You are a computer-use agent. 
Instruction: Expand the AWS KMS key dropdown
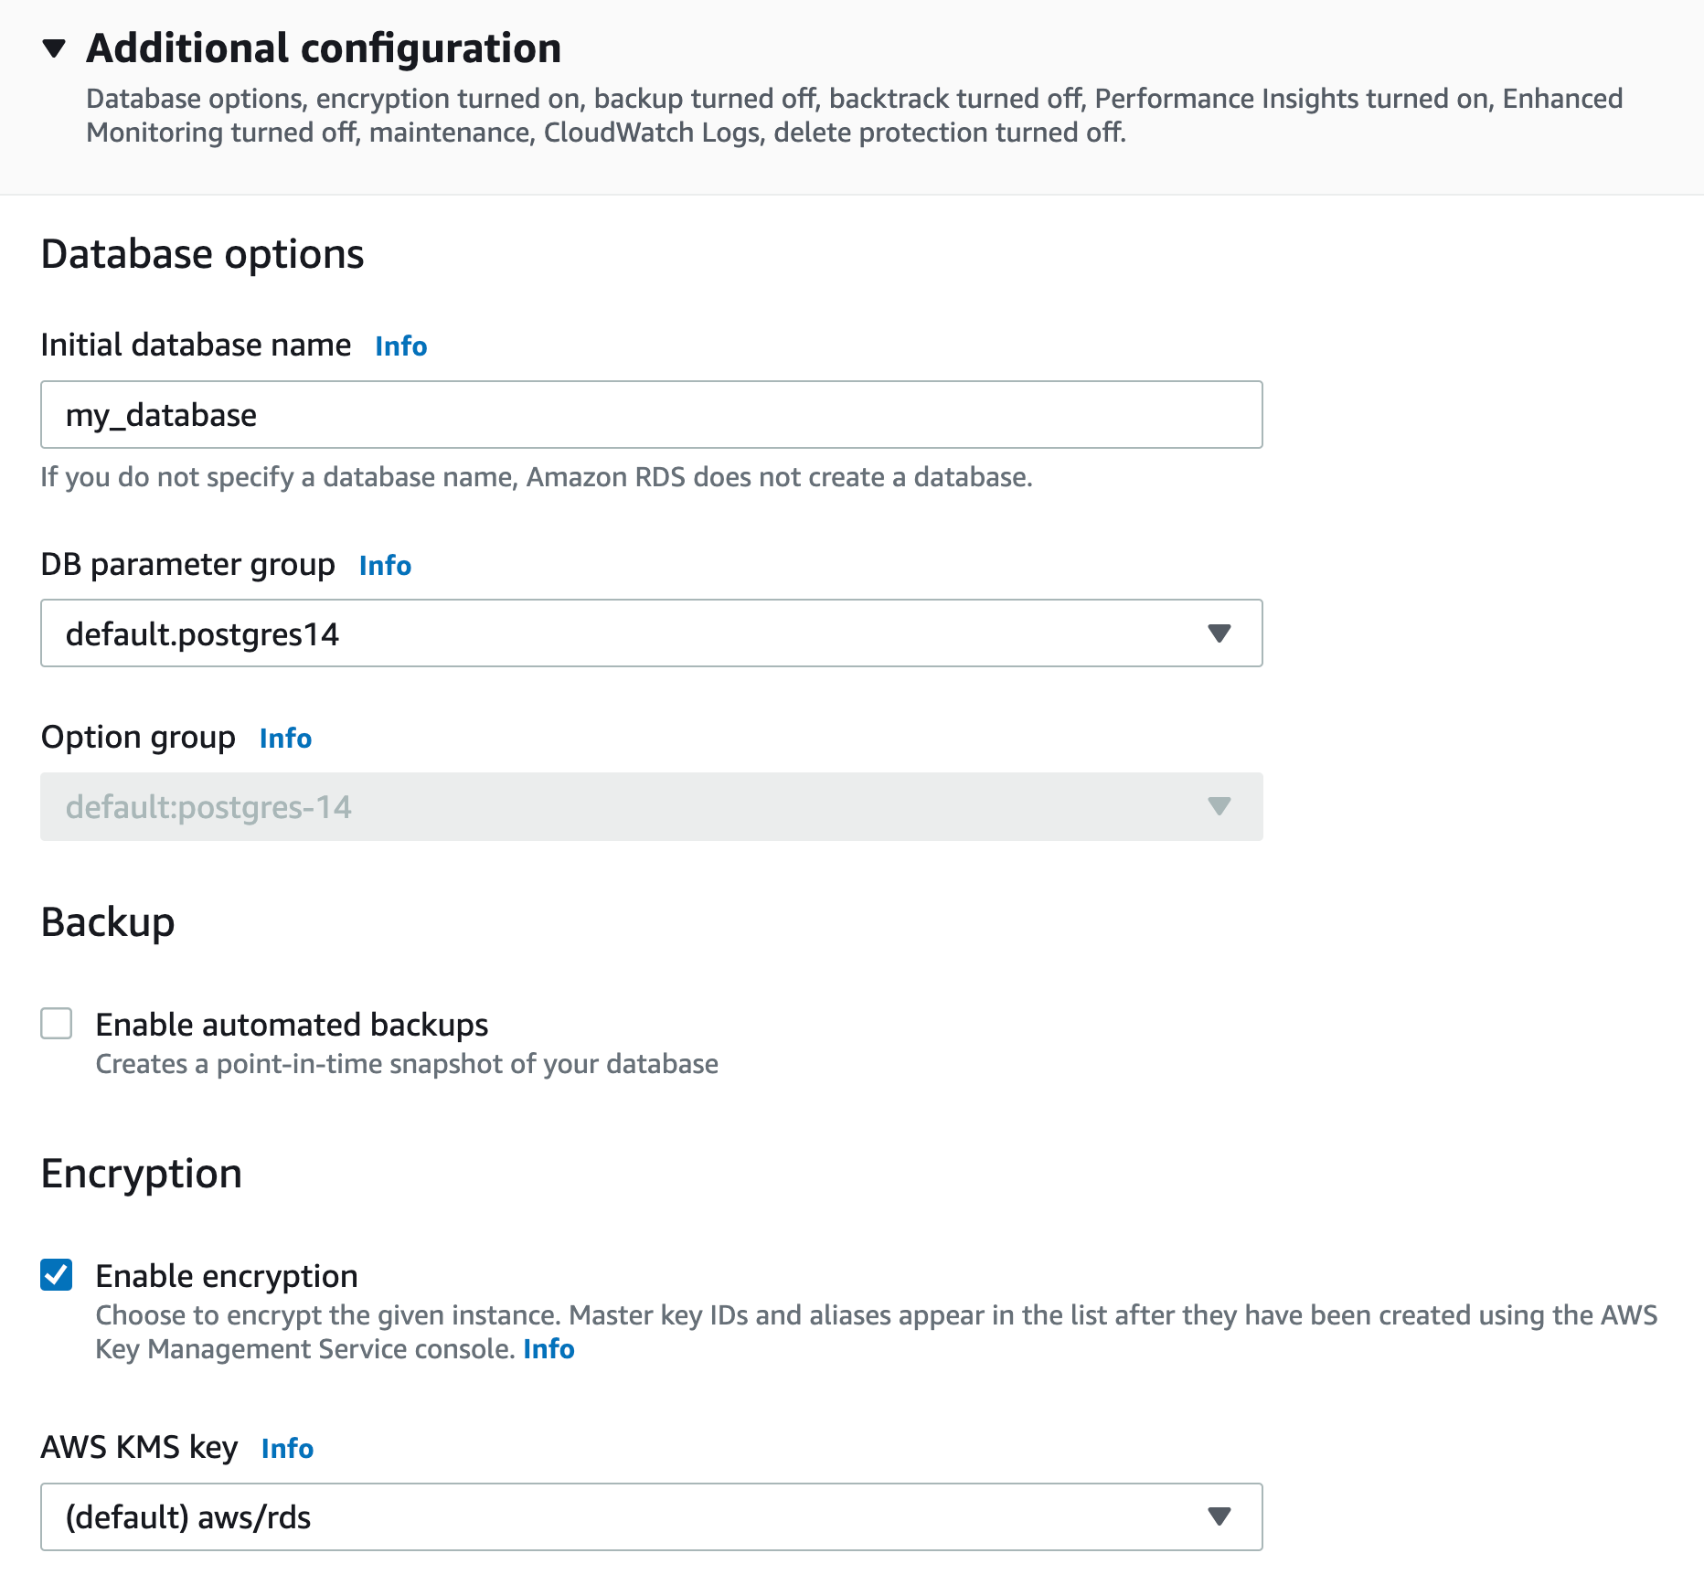(651, 1517)
